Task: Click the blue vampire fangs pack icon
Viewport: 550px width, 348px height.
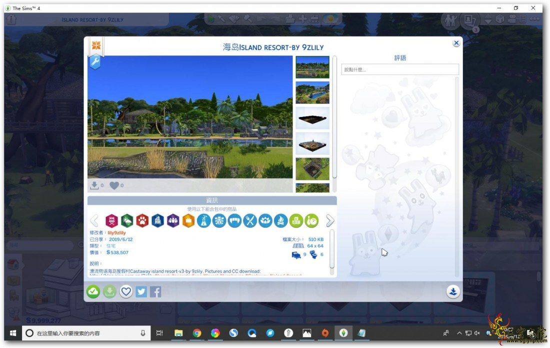Action: pyautogui.click(x=234, y=220)
